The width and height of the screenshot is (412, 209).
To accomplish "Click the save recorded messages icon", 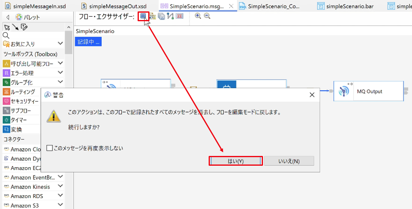I will pos(162,16).
